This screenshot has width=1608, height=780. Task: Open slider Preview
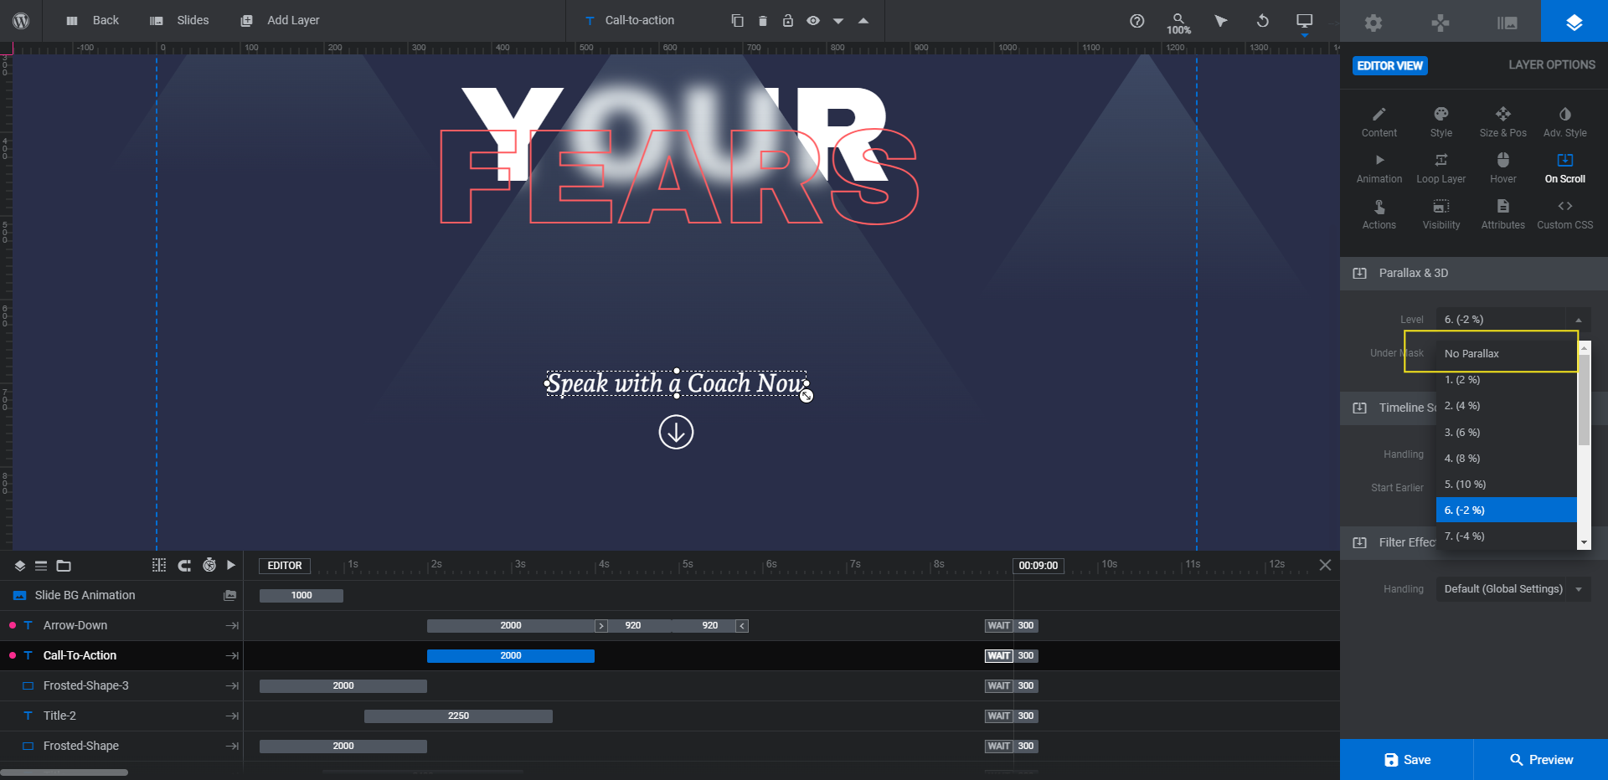(x=1541, y=759)
